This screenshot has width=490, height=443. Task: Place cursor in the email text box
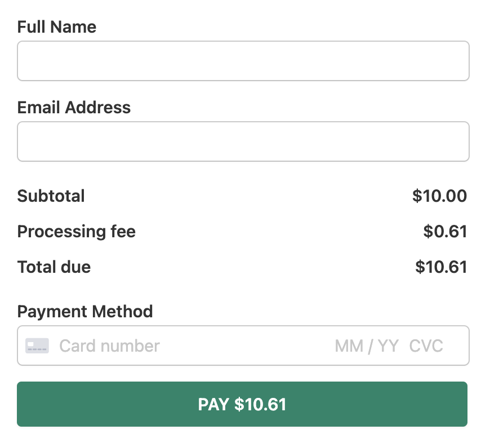[243, 141]
